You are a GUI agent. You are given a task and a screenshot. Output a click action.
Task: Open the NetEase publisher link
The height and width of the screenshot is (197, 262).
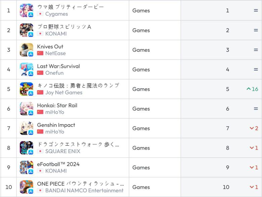point(55,53)
